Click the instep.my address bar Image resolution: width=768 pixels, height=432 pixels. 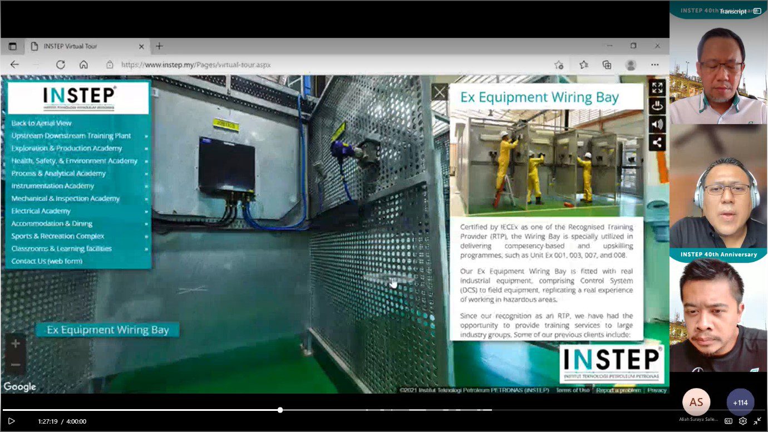pos(196,65)
